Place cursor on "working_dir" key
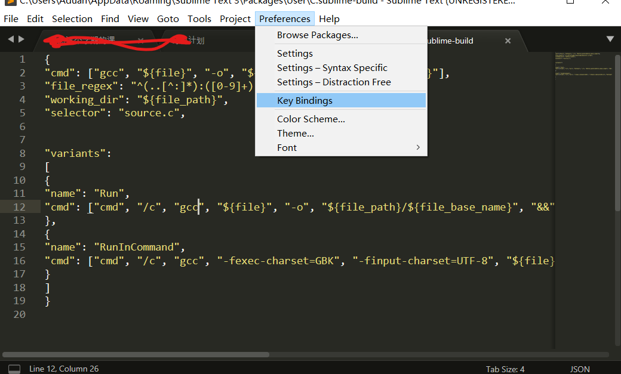Viewport: 621px width, 374px height. (84, 100)
